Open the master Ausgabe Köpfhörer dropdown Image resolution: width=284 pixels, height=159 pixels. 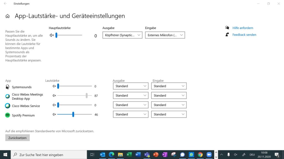click(x=122, y=35)
